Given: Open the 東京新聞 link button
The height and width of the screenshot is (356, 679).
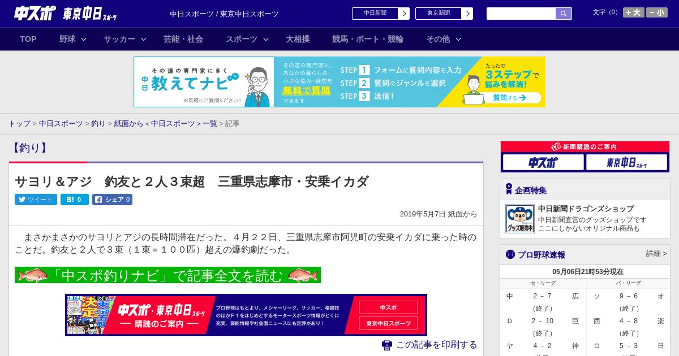Looking at the screenshot, I should (x=439, y=14).
